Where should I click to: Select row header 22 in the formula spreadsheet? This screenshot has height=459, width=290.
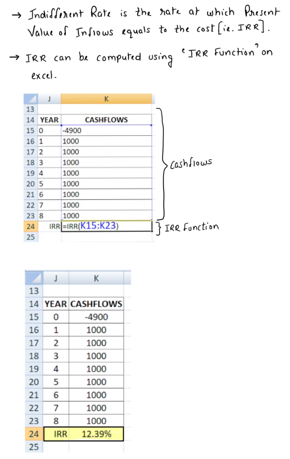[x=31, y=205]
